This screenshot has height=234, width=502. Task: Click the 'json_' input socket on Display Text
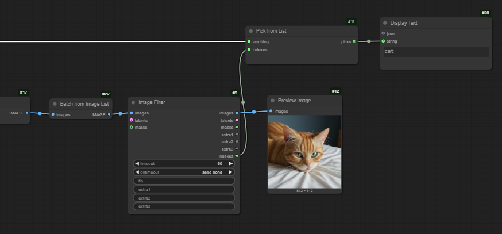(383, 33)
